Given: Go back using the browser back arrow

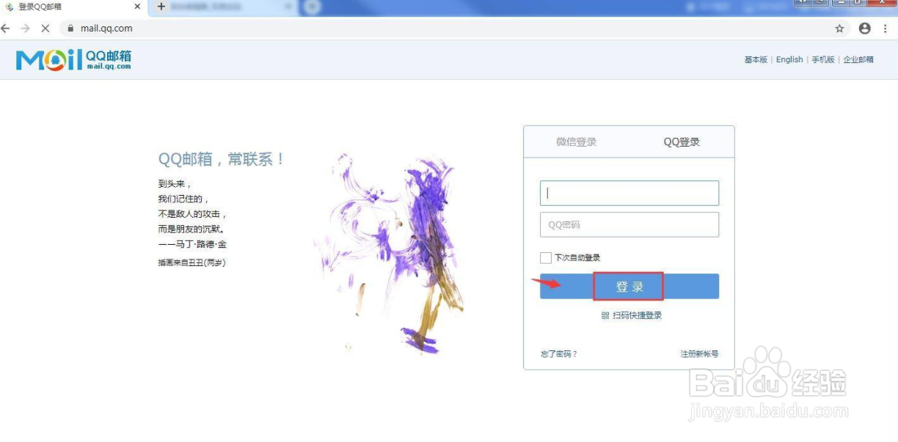Looking at the screenshot, I should tap(7, 29).
